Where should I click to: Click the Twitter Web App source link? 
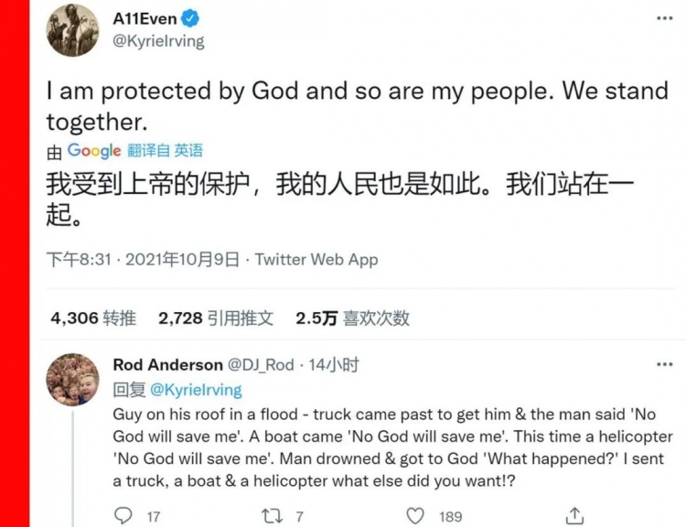point(316,260)
